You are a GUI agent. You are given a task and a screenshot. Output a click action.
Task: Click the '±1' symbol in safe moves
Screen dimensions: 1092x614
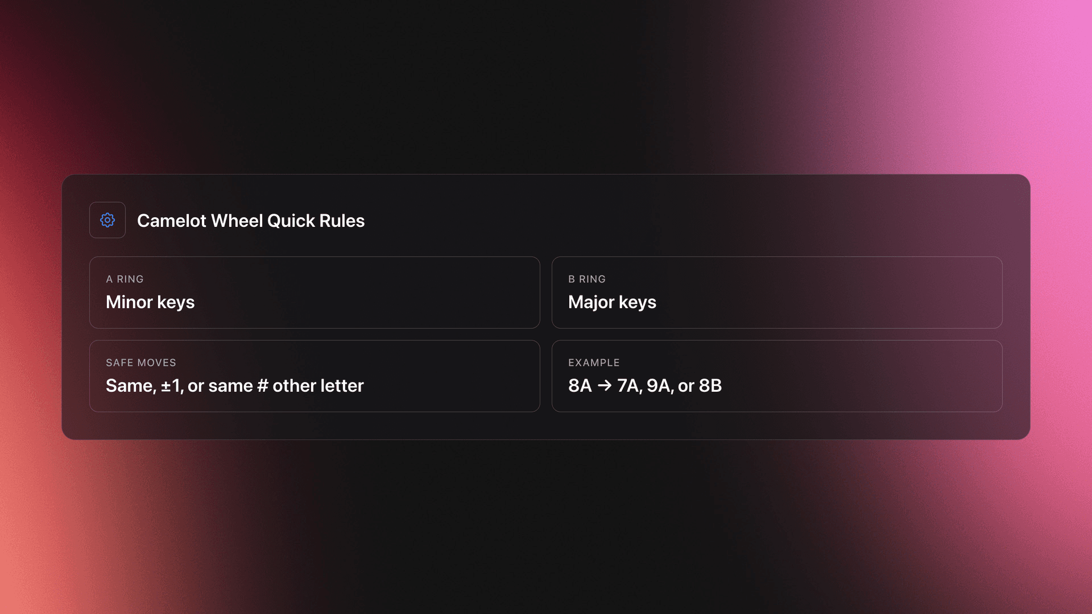click(x=171, y=385)
